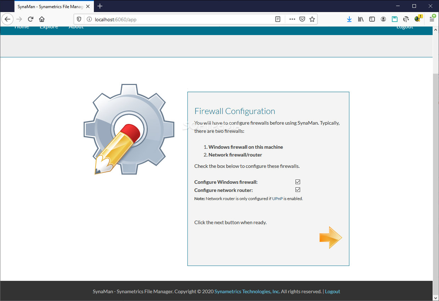Open page actions three-dots menu

point(292,19)
